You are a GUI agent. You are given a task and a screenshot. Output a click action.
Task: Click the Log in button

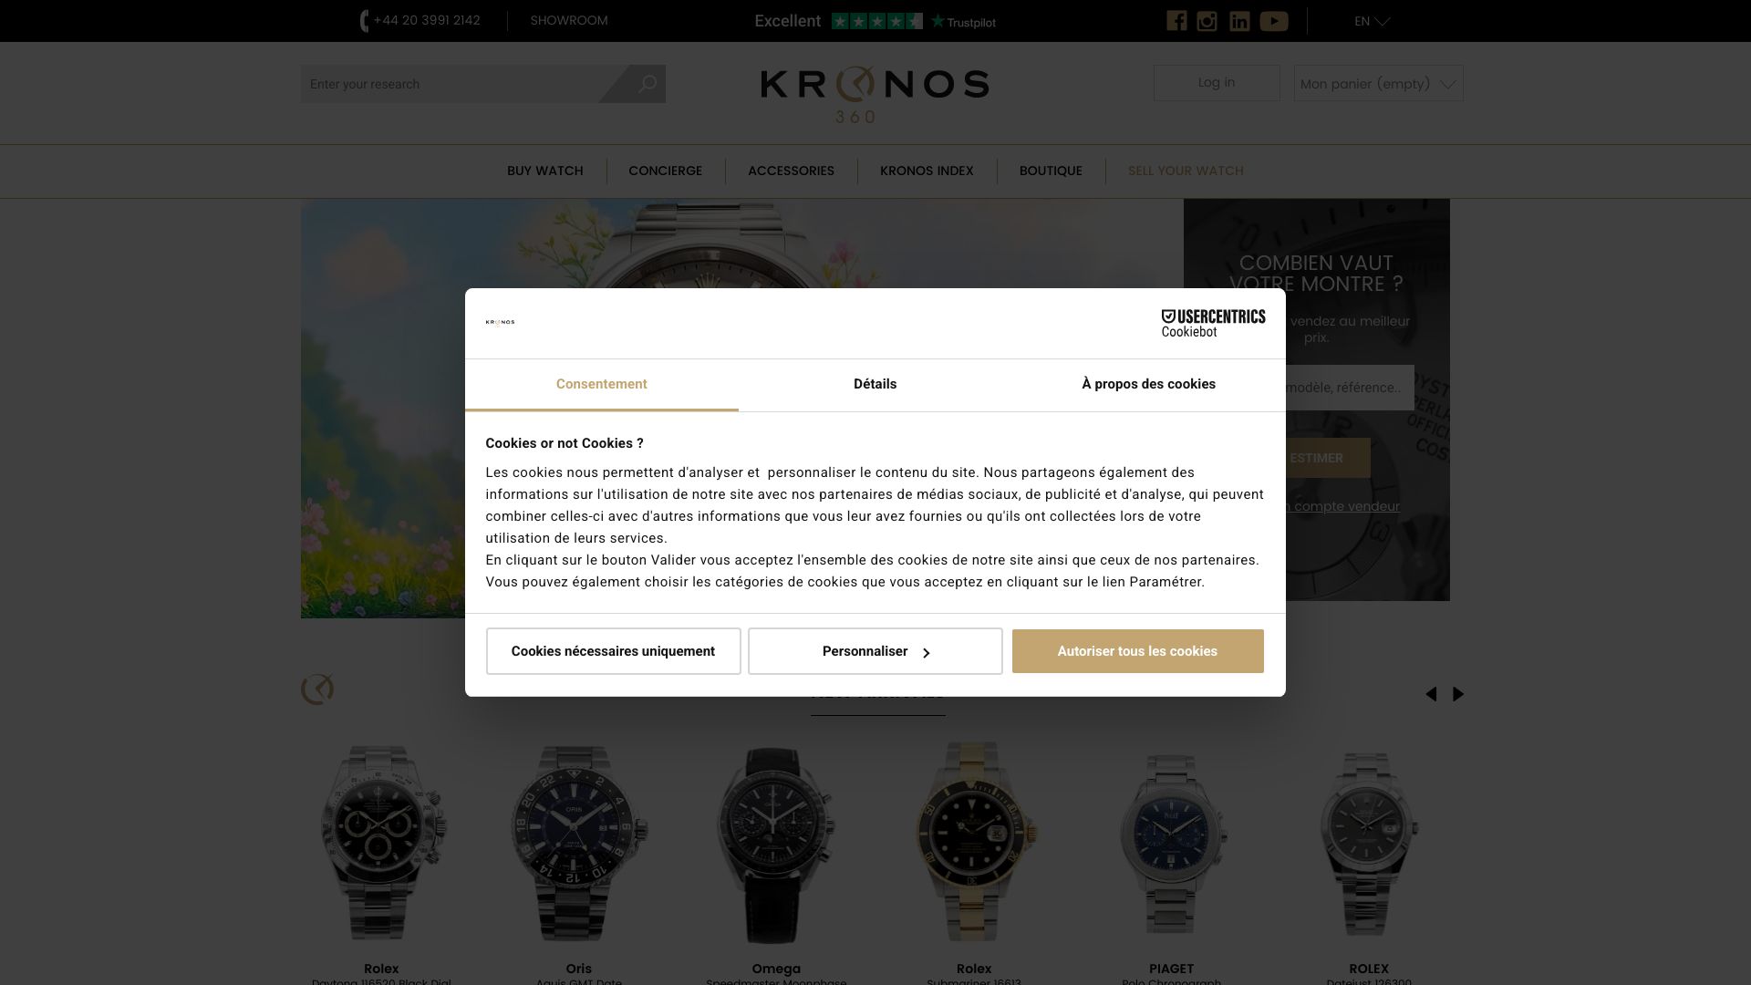click(1217, 83)
